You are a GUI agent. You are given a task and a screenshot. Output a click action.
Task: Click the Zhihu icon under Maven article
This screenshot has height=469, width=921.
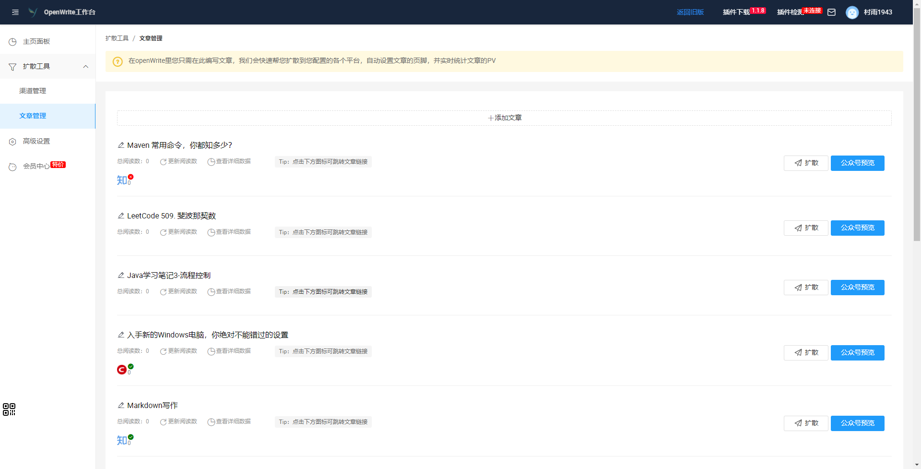click(122, 180)
